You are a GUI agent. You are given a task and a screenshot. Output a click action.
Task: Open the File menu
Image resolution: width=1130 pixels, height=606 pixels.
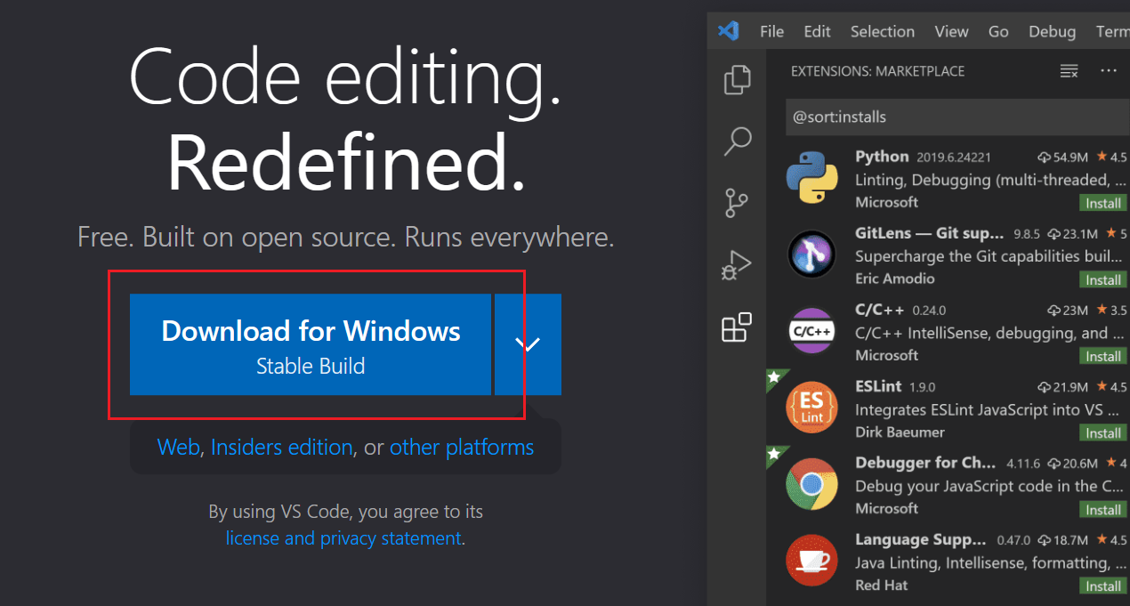click(771, 31)
